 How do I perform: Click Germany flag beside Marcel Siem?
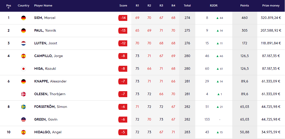(23, 18)
